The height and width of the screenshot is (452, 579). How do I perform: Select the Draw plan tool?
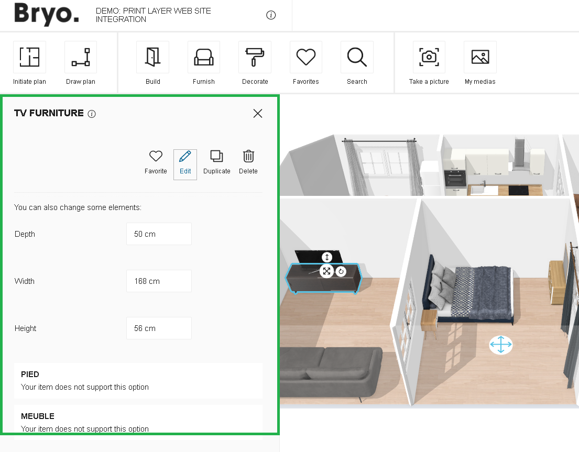(81, 57)
